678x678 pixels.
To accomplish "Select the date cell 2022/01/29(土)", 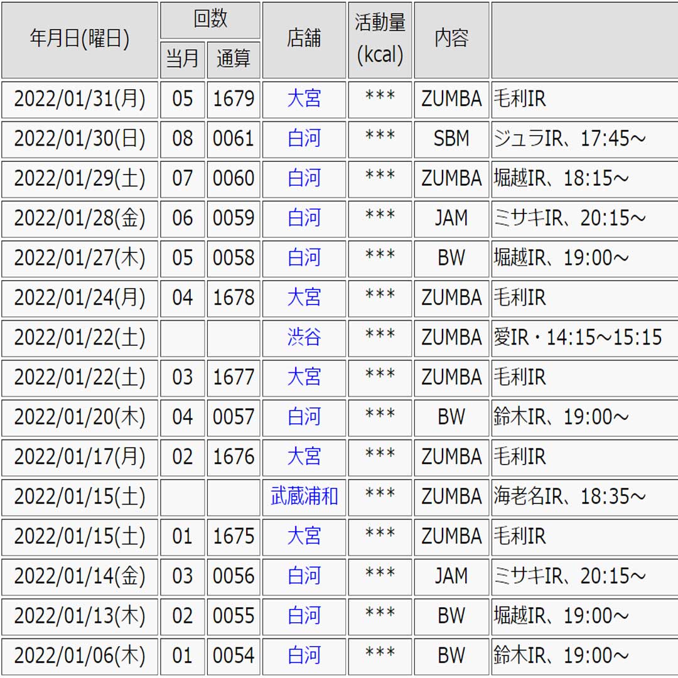I will pos(80,179).
